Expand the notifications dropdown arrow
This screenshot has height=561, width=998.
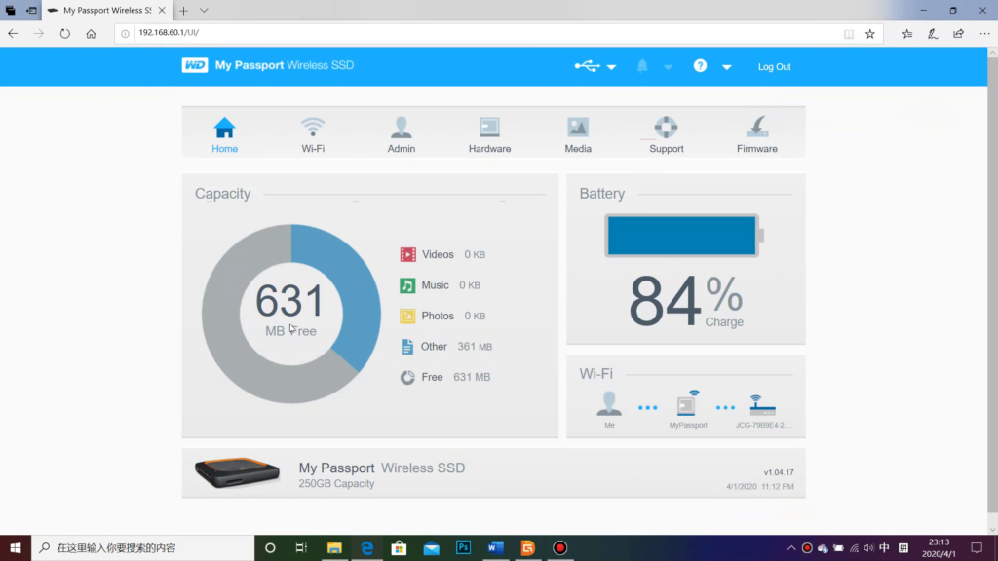coord(669,67)
